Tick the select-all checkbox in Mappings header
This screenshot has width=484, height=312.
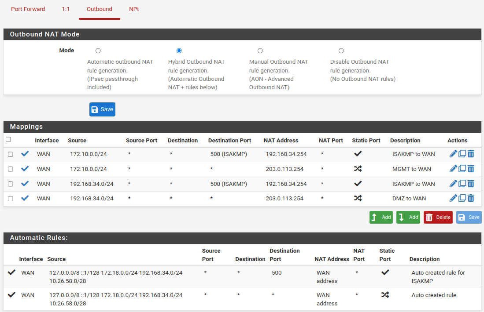[x=8, y=140]
